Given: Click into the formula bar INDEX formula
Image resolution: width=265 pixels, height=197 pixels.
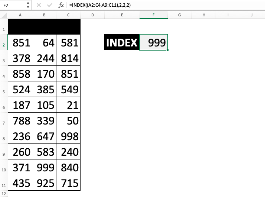Looking at the screenshot, I should pos(100,5).
